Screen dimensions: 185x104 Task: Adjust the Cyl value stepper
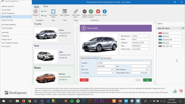click(149, 66)
